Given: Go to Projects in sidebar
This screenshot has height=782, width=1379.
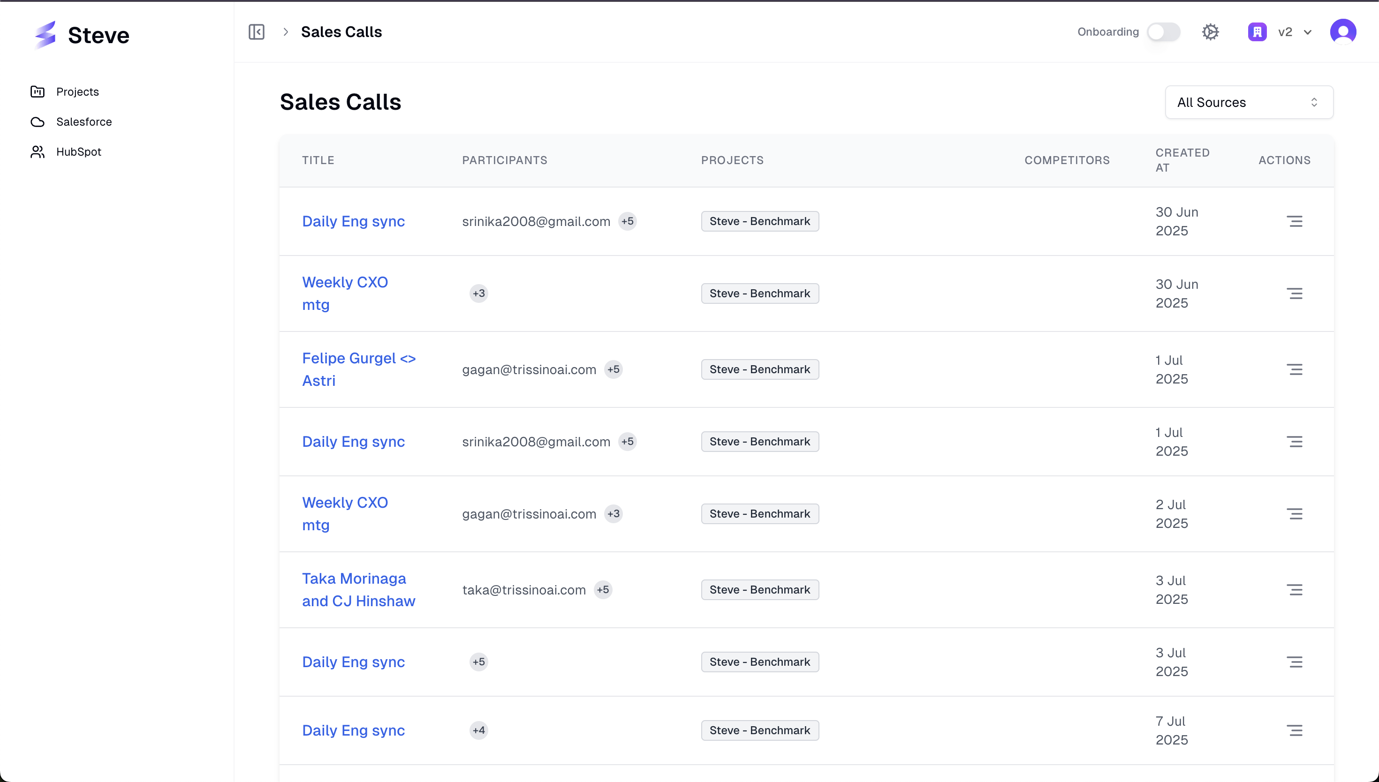Looking at the screenshot, I should point(77,92).
